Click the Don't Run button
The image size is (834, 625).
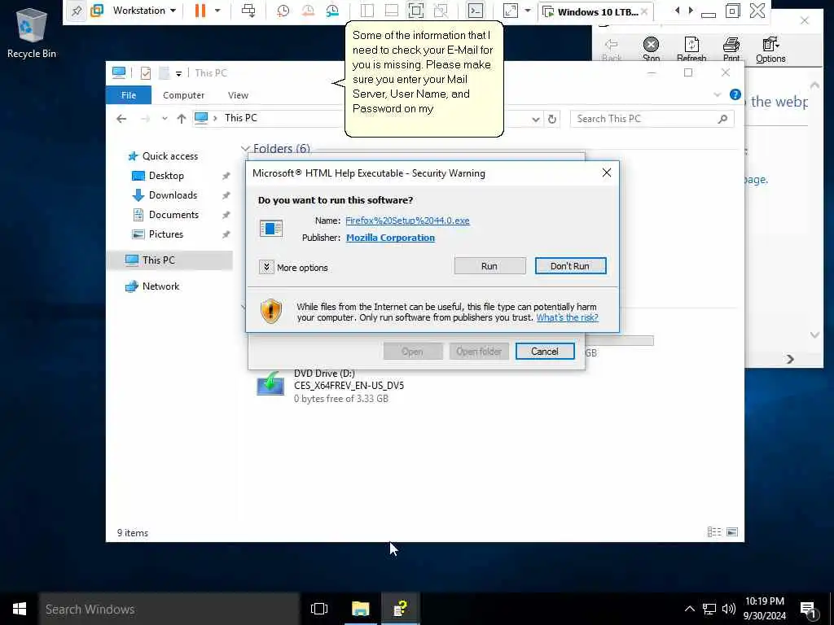[x=570, y=266]
